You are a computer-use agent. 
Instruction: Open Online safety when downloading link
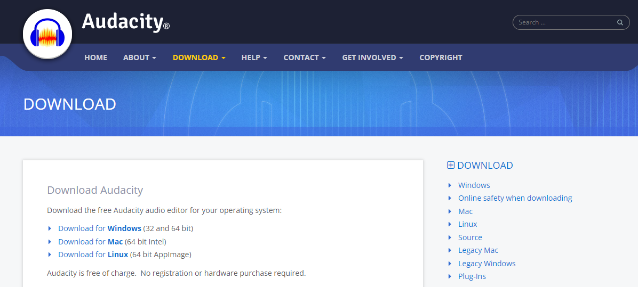click(515, 198)
